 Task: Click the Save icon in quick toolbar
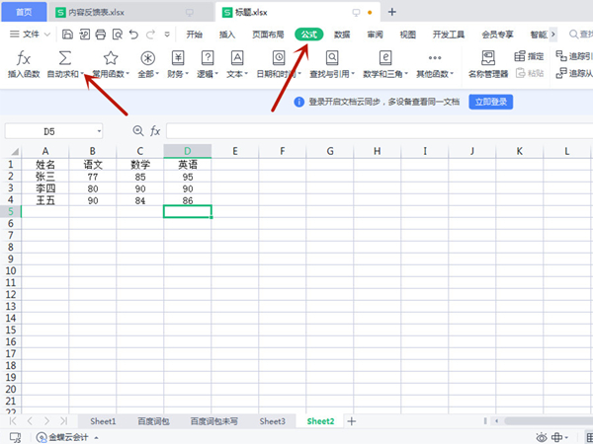pos(67,35)
